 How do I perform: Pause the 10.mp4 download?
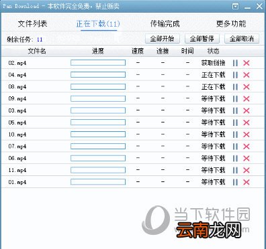tap(235, 135)
